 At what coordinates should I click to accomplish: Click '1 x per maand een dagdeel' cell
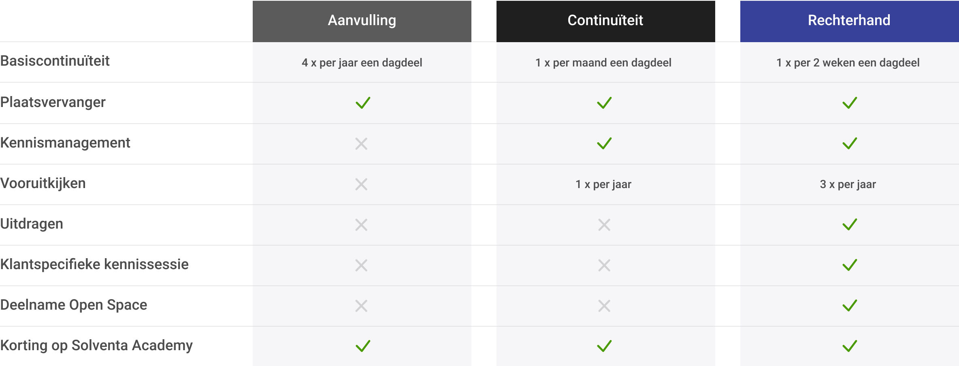(x=603, y=62)
